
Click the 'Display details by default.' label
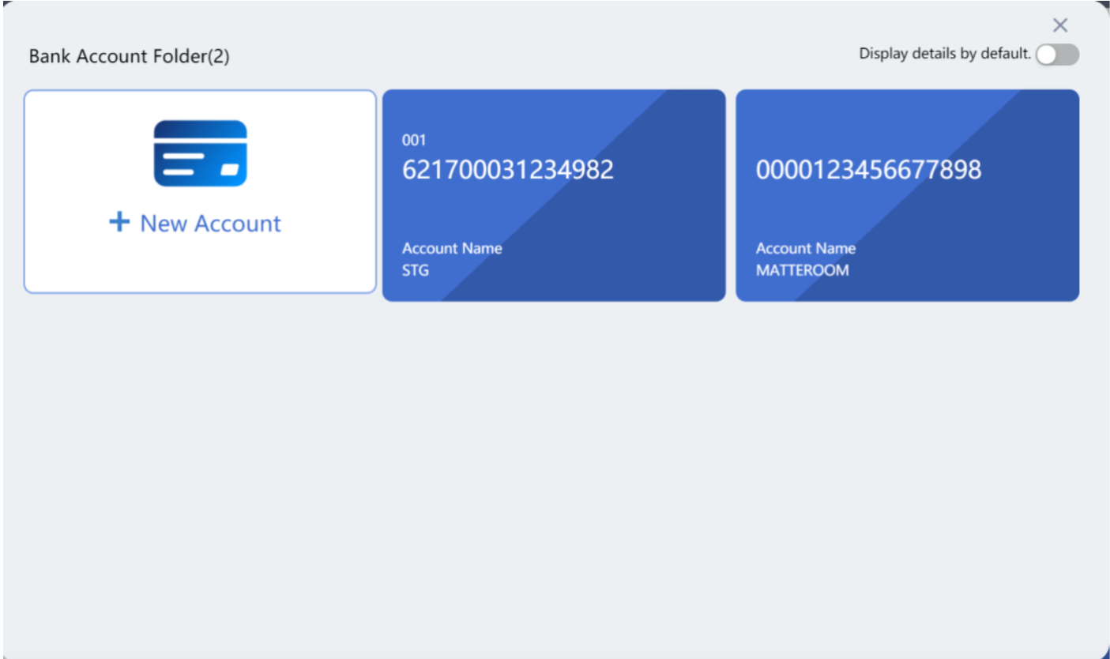[x=945, y=55]
